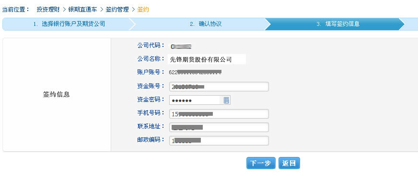The width and height of the screenshot is (418, 178).
Task: Open the soft keyboard icon in password field
Action: click(x=226, y=100)
